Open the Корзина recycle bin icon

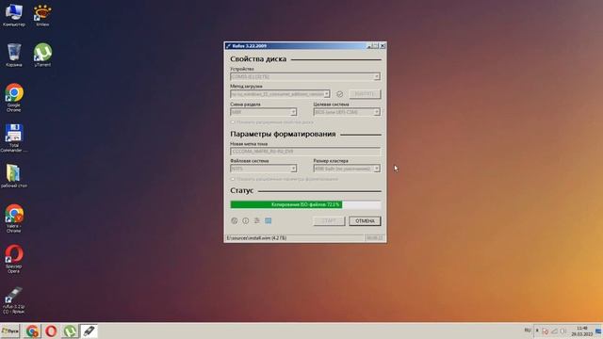pos(14,55)
